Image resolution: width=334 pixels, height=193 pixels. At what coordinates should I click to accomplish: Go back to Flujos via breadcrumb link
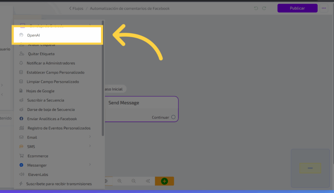pos(76,8)
